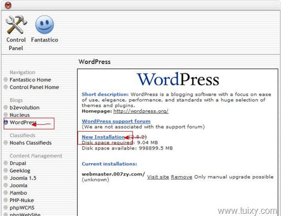Click the 'Current installations:' heading
Screen dimensions: 281x216
click(109, 164)
